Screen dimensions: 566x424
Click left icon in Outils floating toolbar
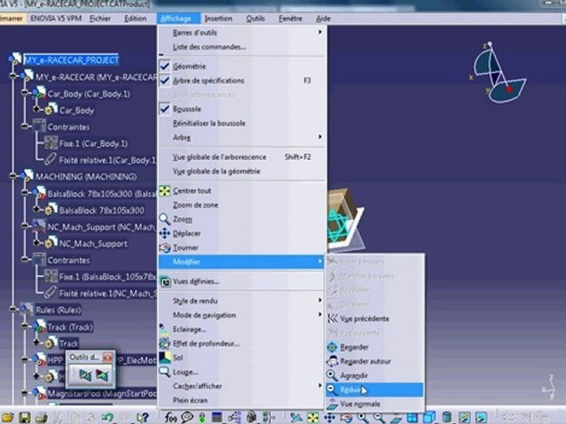pos(85,375)
